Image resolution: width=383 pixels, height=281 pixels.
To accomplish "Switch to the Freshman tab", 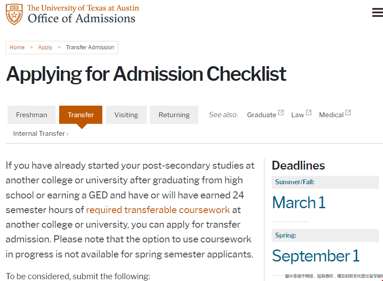I will click(32, 115).
